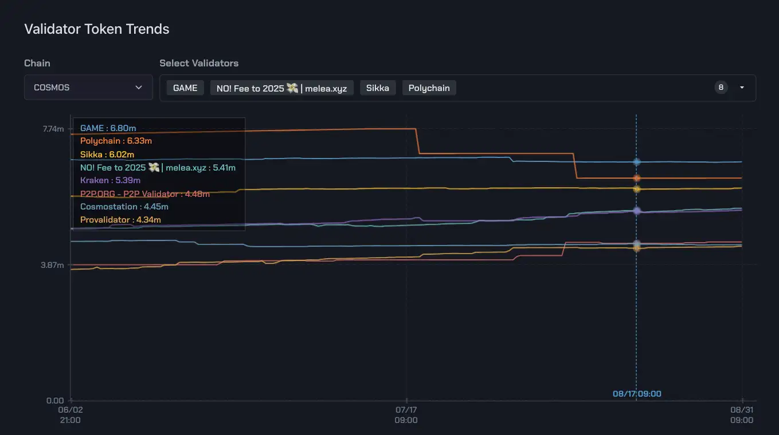Click the Polychain validator chip
Image resolution: width=779 pixels, height=435 pixels.
click(x=429, y=88)
